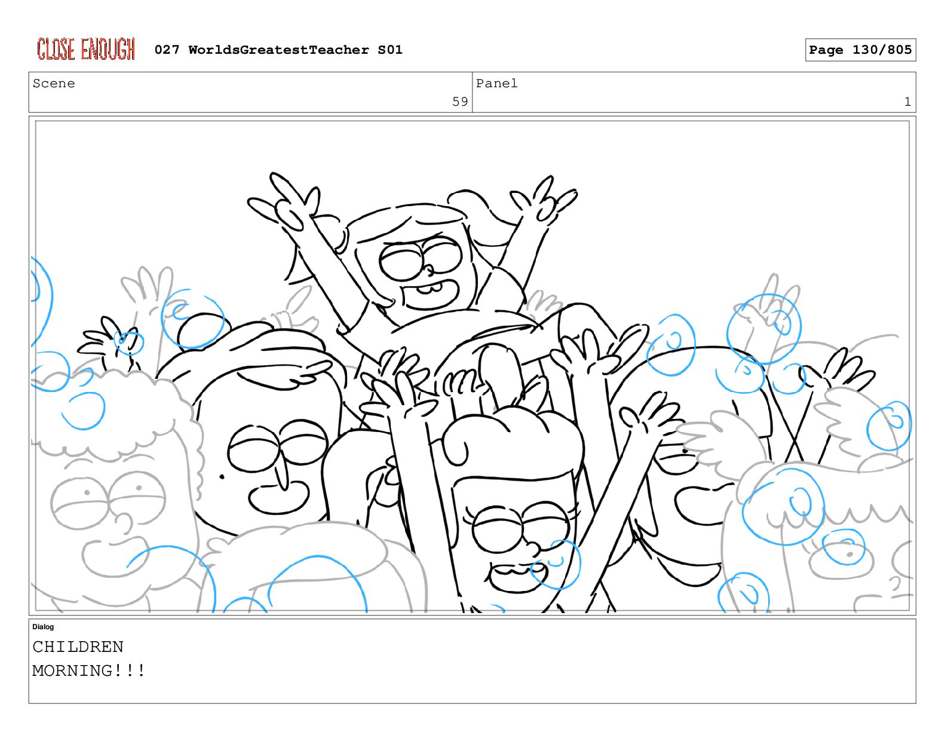Viewport: 945px width, 732px height.
Task: Click panel number '1'
Action: pyautogui.click(x=907, y=102)
